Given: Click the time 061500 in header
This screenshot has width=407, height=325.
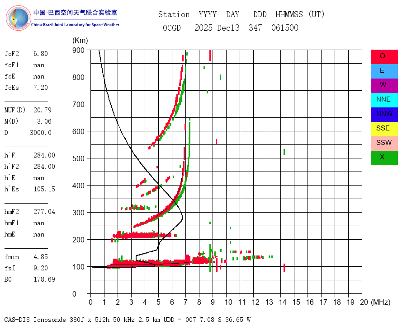Looking at the screenshot, I should [x=285, y=28].
